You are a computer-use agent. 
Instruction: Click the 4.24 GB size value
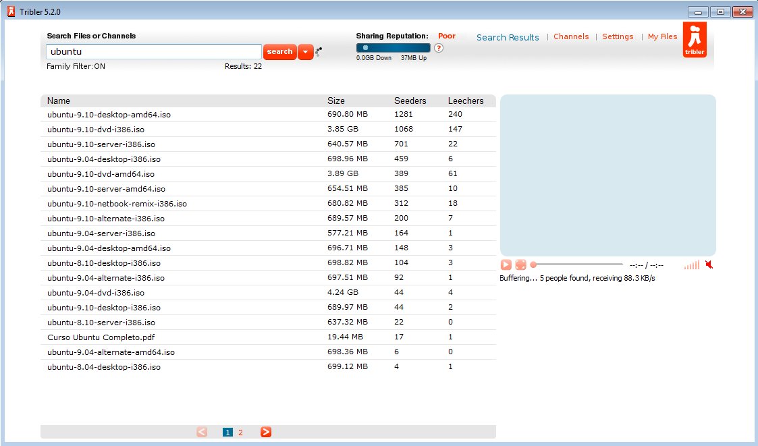(343, 292)
